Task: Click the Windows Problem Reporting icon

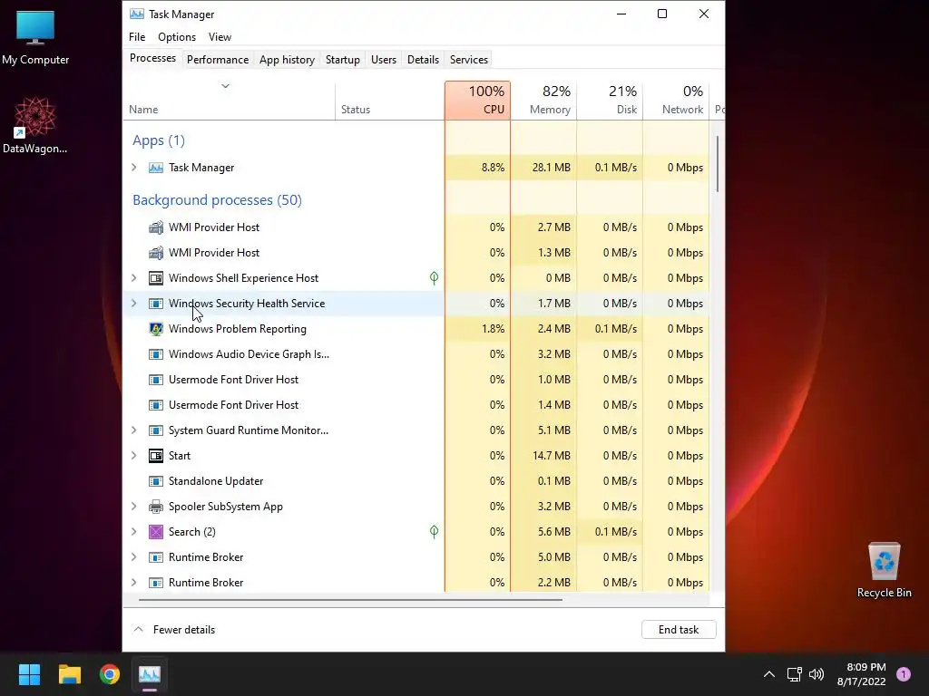Action: (x=156, y=329)
